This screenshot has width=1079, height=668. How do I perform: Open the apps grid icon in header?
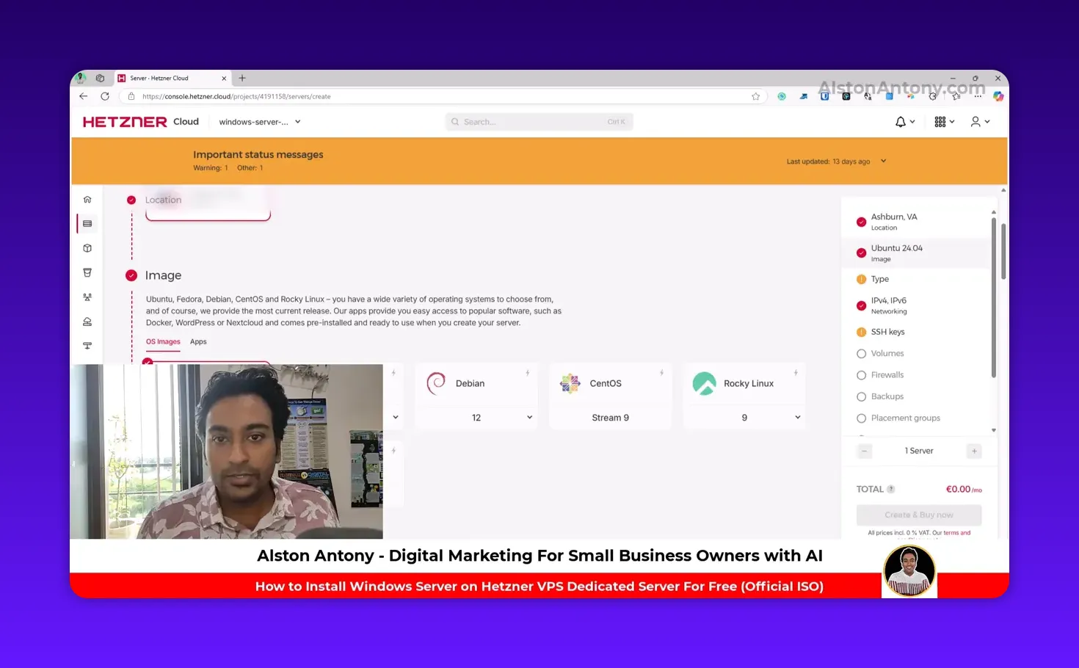pos(940,122)
